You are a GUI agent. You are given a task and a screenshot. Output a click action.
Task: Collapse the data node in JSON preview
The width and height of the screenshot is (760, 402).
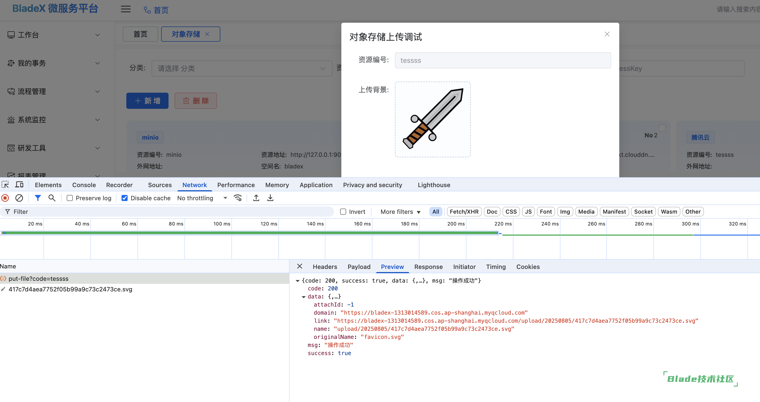coord(303,297)
